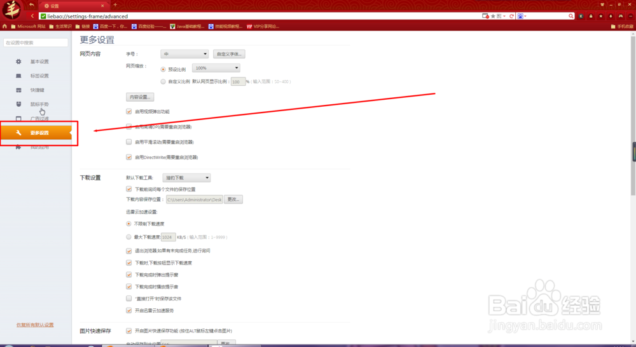The image size is (636, 347).
Task: Open the 100% zoom preset dropdown
Action: click(216, 68)
